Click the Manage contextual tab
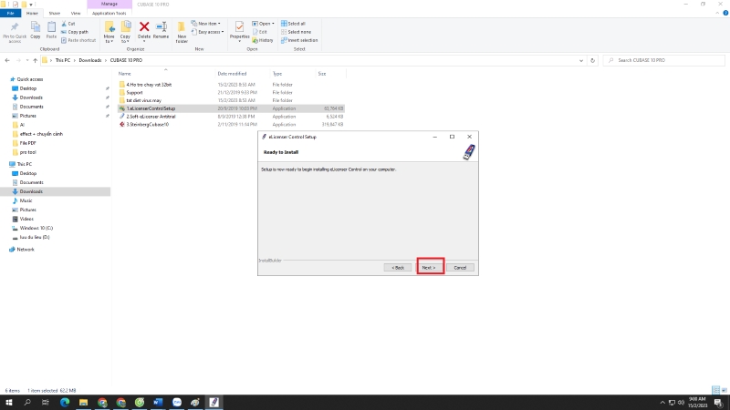Image resolution: width=730 pixels, height=410 pixels. [x=109, y=5]
